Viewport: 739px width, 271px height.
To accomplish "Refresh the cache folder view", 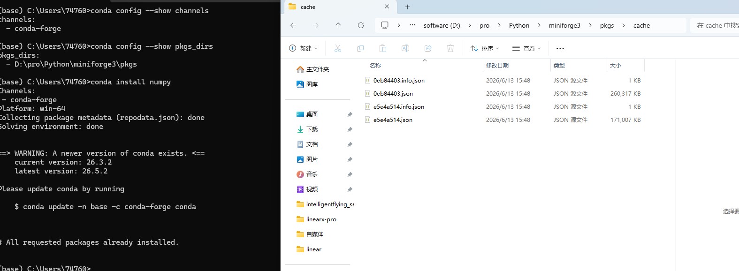I will point(361,25).
